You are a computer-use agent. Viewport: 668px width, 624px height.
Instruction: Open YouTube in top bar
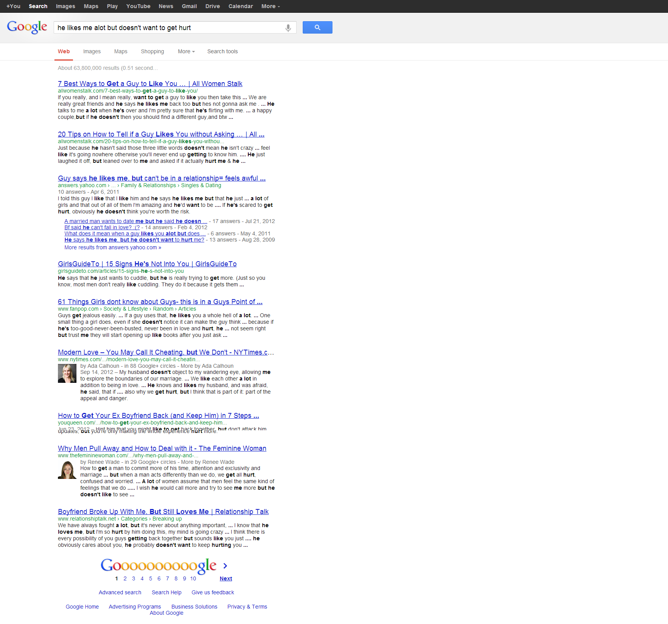[138, 6]
